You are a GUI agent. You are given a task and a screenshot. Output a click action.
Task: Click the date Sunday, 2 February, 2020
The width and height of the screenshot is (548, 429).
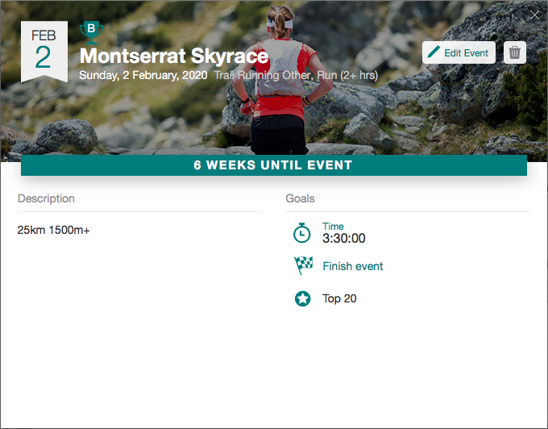(x=143, y=75)
